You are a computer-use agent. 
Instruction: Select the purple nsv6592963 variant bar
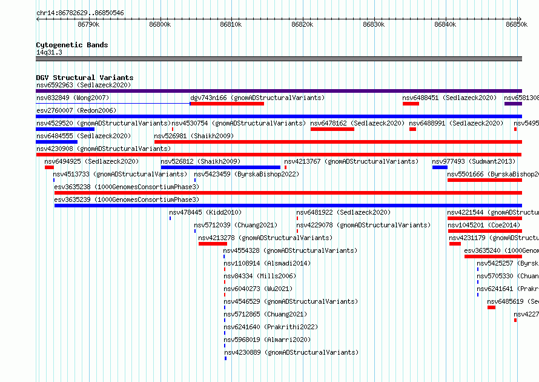[279, 91]
